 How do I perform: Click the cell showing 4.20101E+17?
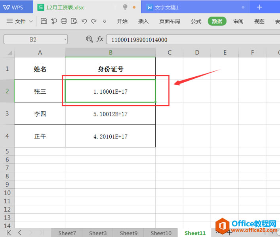(110, 136)
